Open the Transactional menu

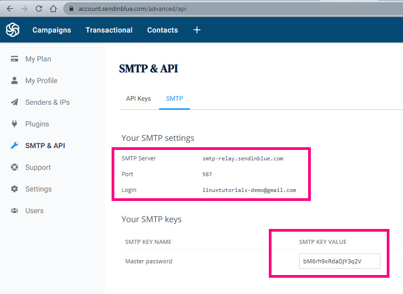coord(109,30)
